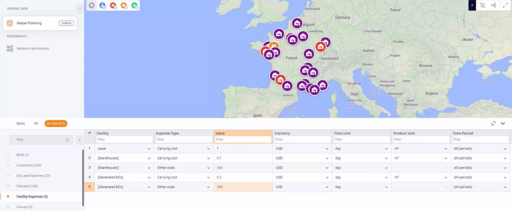Focus the Value column filter box
The width and height of the screenshot is (512, 211).
pos(243,139)
